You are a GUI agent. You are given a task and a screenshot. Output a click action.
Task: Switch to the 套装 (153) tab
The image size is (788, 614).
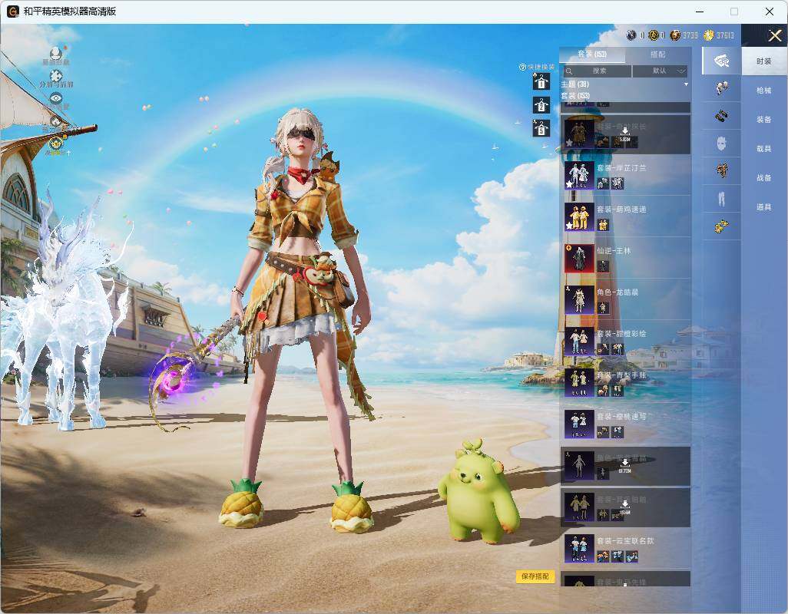(x=592, y=54)
